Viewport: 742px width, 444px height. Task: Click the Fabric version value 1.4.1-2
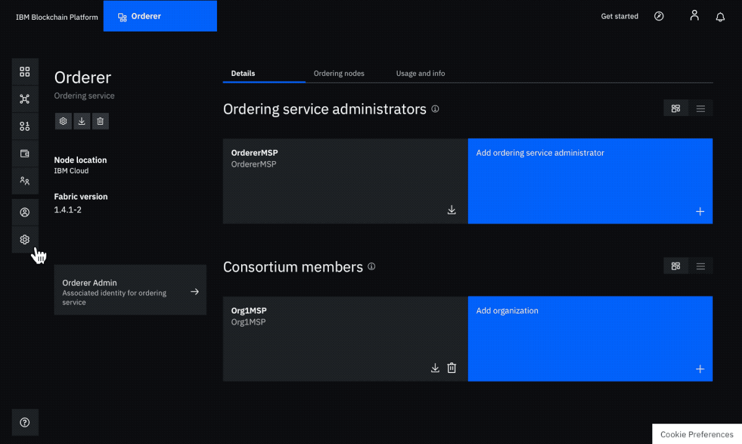(68, 210)
